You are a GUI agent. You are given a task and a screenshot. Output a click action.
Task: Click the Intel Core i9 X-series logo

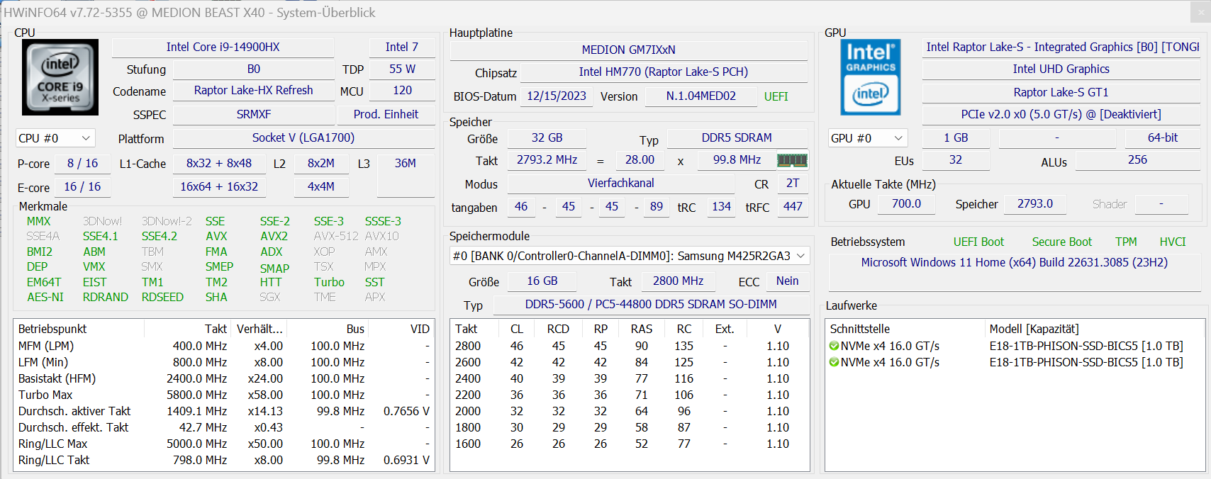pyautogui.click(x=60, y=77)
